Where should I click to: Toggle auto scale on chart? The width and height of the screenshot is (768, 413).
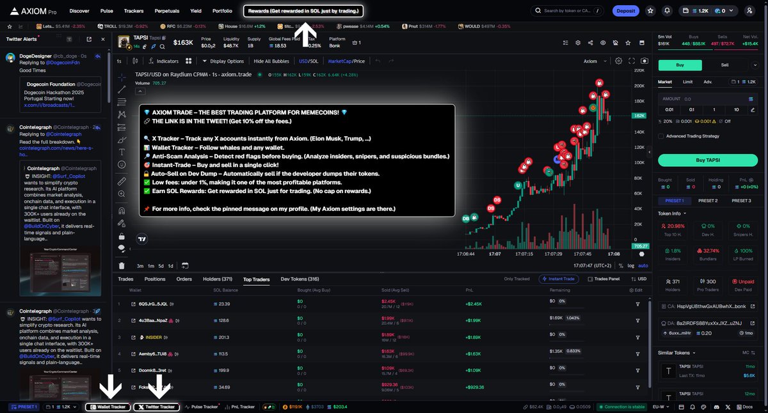(643, 265)
